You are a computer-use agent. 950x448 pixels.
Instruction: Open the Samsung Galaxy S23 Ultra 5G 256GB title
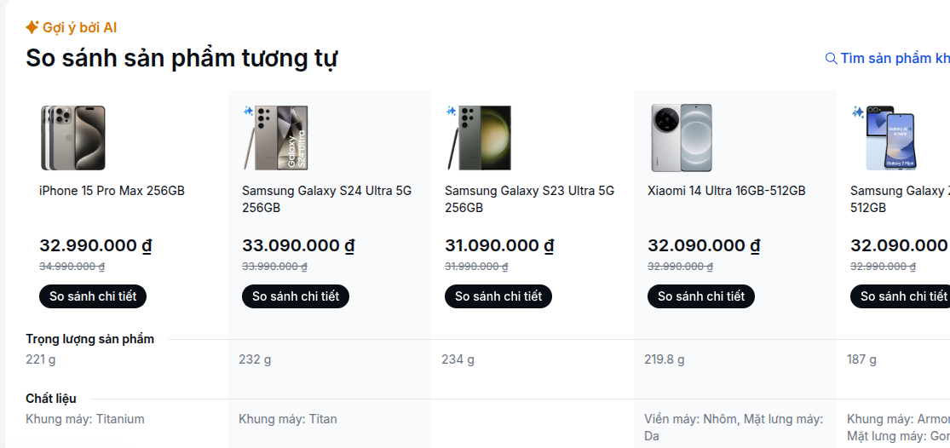coord(529,199)
